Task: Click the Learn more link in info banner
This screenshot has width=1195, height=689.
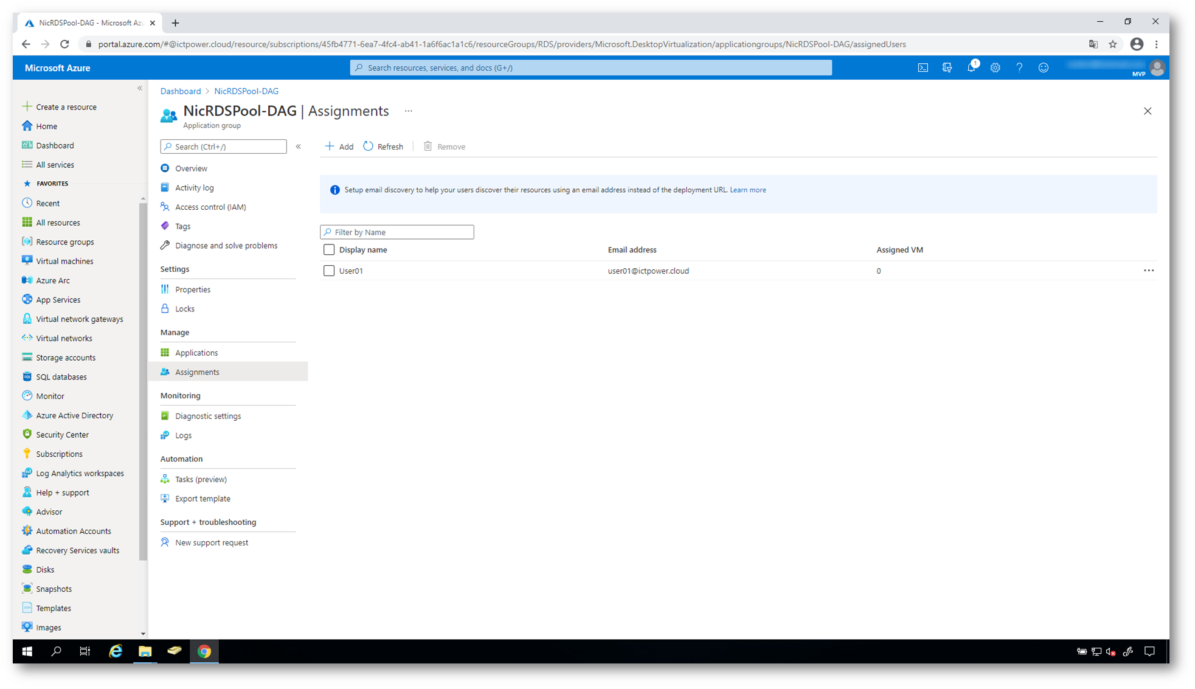Action: 747,190
